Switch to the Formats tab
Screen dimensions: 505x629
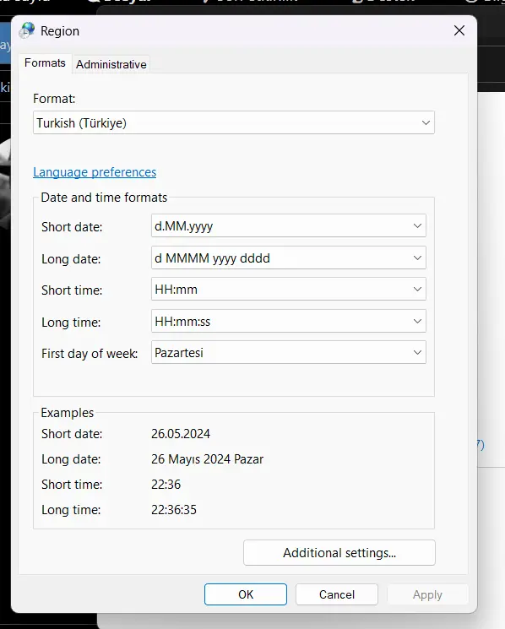coord(45,63)
